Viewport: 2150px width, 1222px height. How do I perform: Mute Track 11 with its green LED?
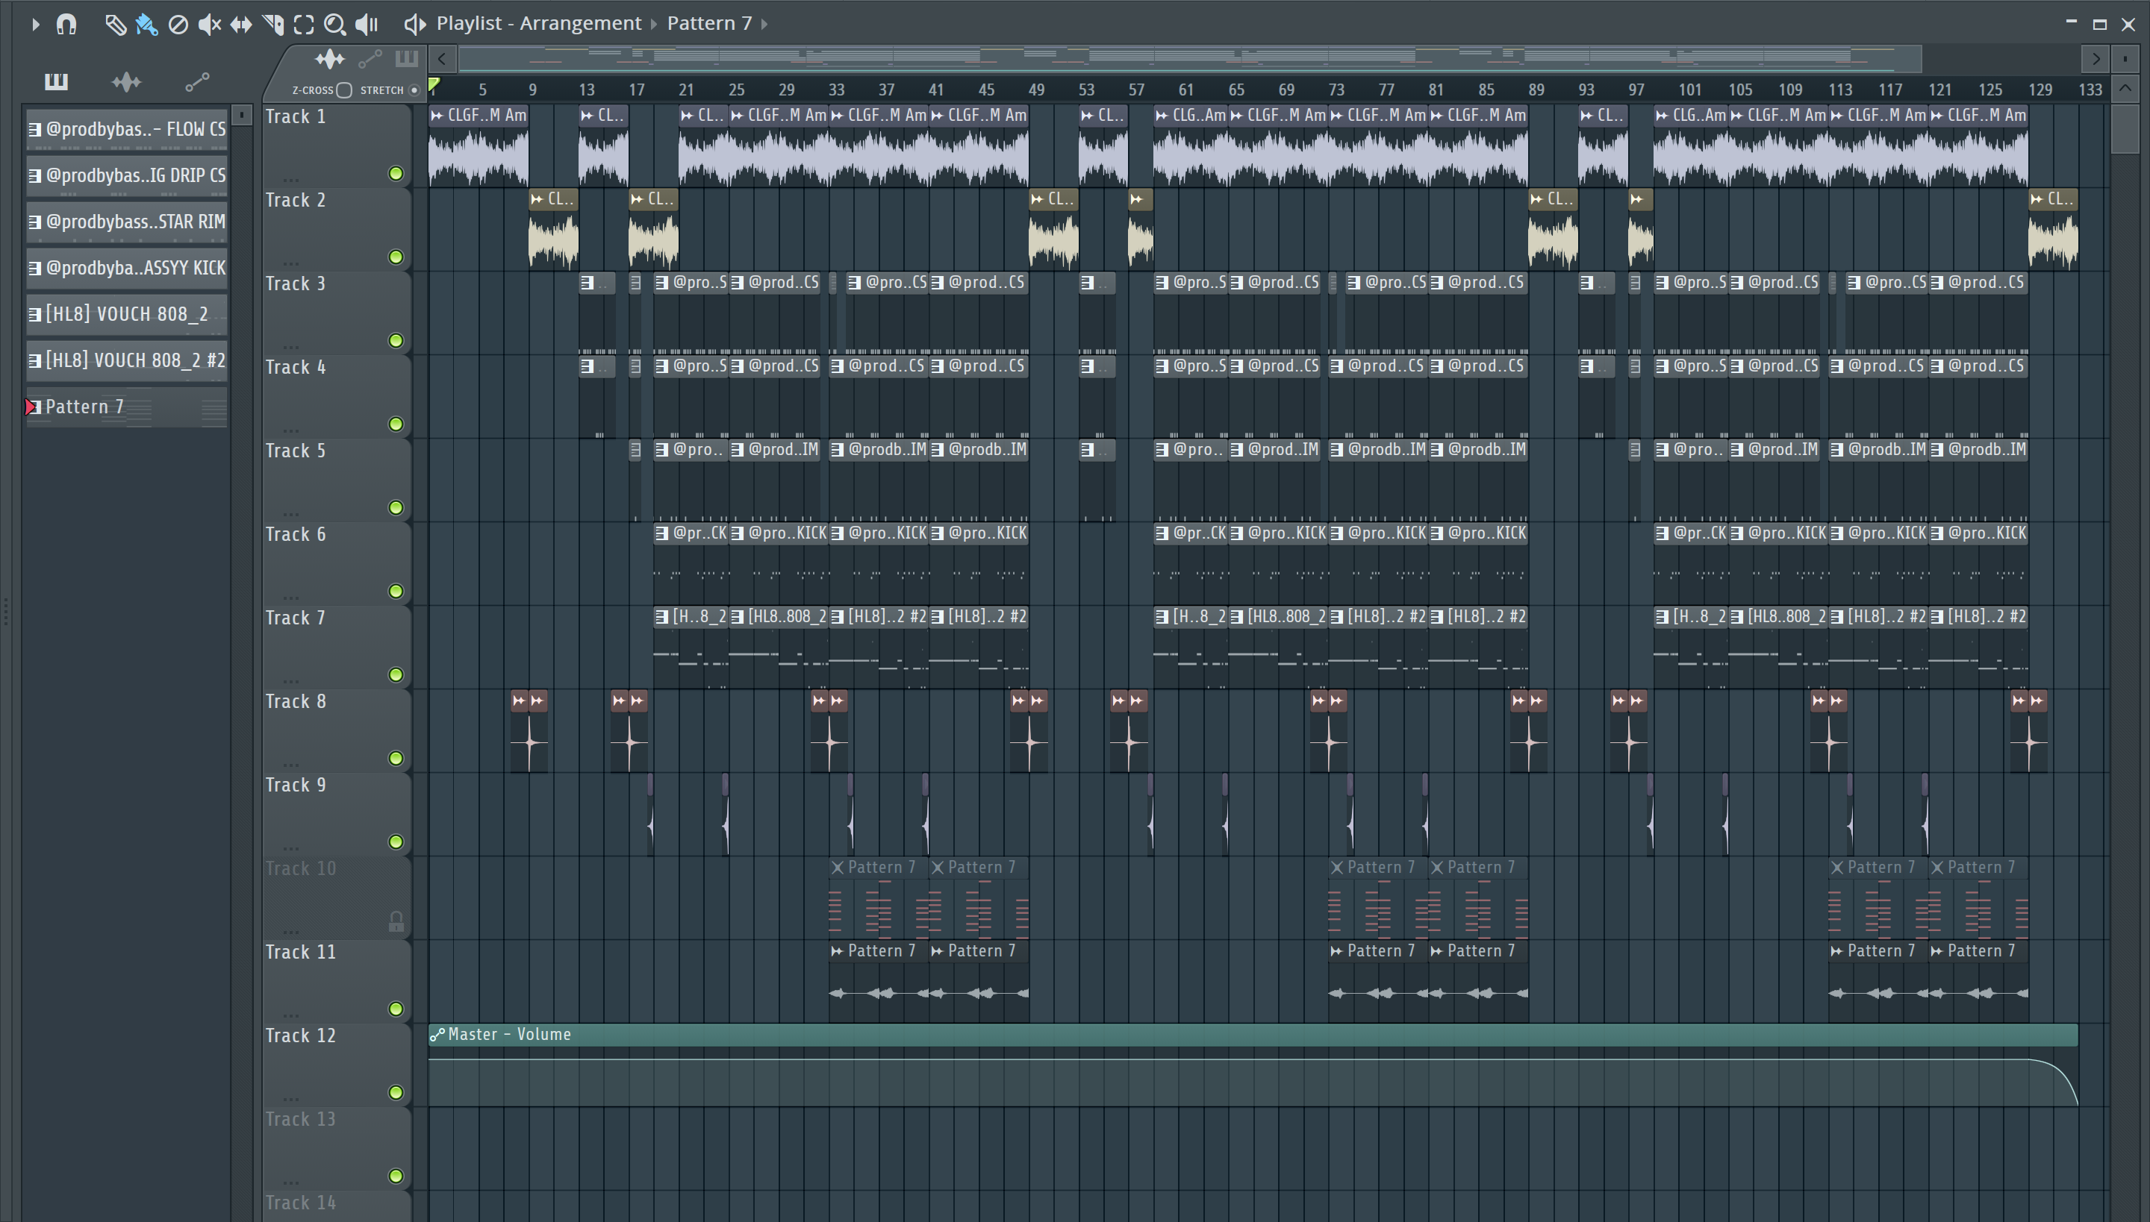click(396, 1009)
